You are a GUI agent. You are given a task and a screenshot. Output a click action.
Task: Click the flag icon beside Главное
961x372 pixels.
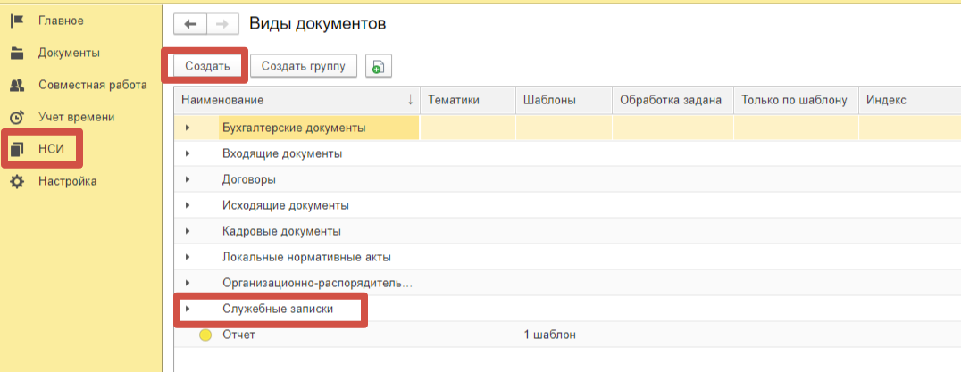[x=16, y=20]
